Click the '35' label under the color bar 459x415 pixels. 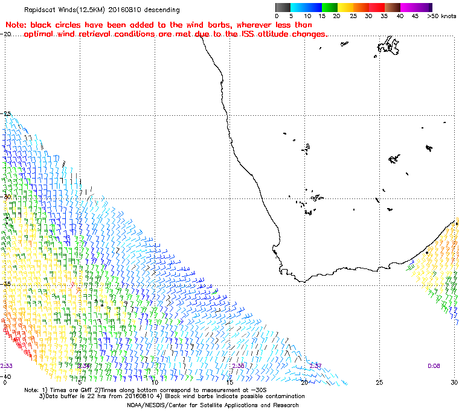click(x=384, y=16)
